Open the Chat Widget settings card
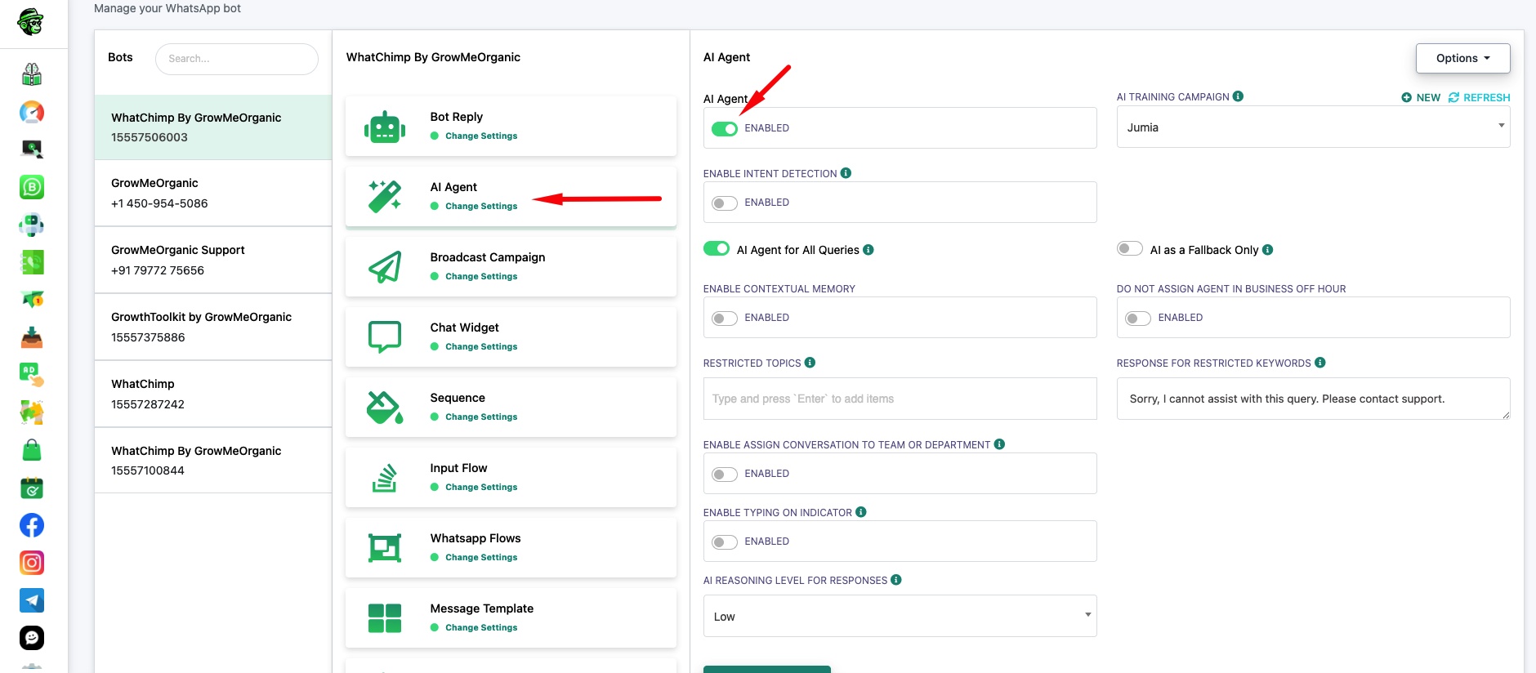Viewport: 1536px width, 673px height. pos(511,337)
